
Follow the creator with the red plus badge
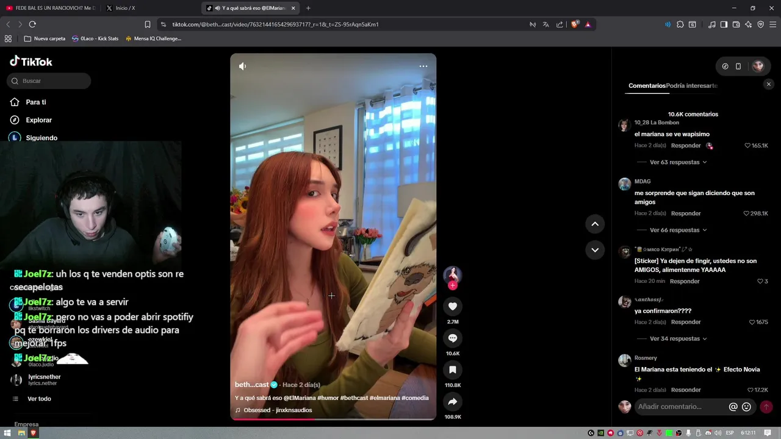pos(452,285)
